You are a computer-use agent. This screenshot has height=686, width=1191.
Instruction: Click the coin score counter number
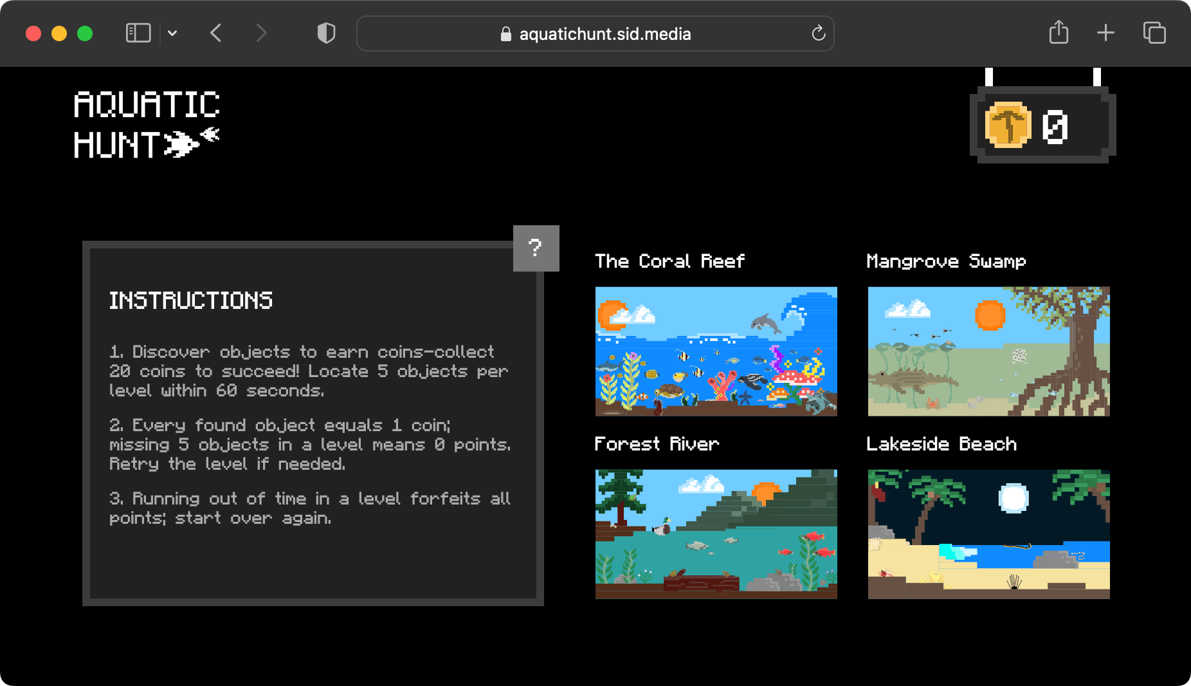pyautogui.click(x=1055, y=126)
